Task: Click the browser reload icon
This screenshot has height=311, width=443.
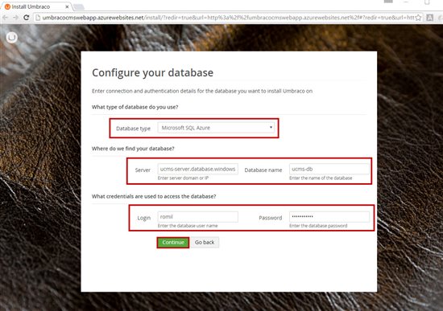Action: pyautogui.click(x=27, y=18)
